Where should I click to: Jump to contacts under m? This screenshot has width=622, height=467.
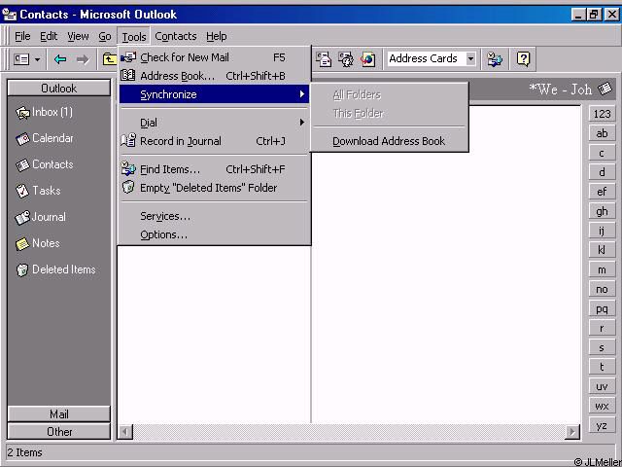(602, 269)
